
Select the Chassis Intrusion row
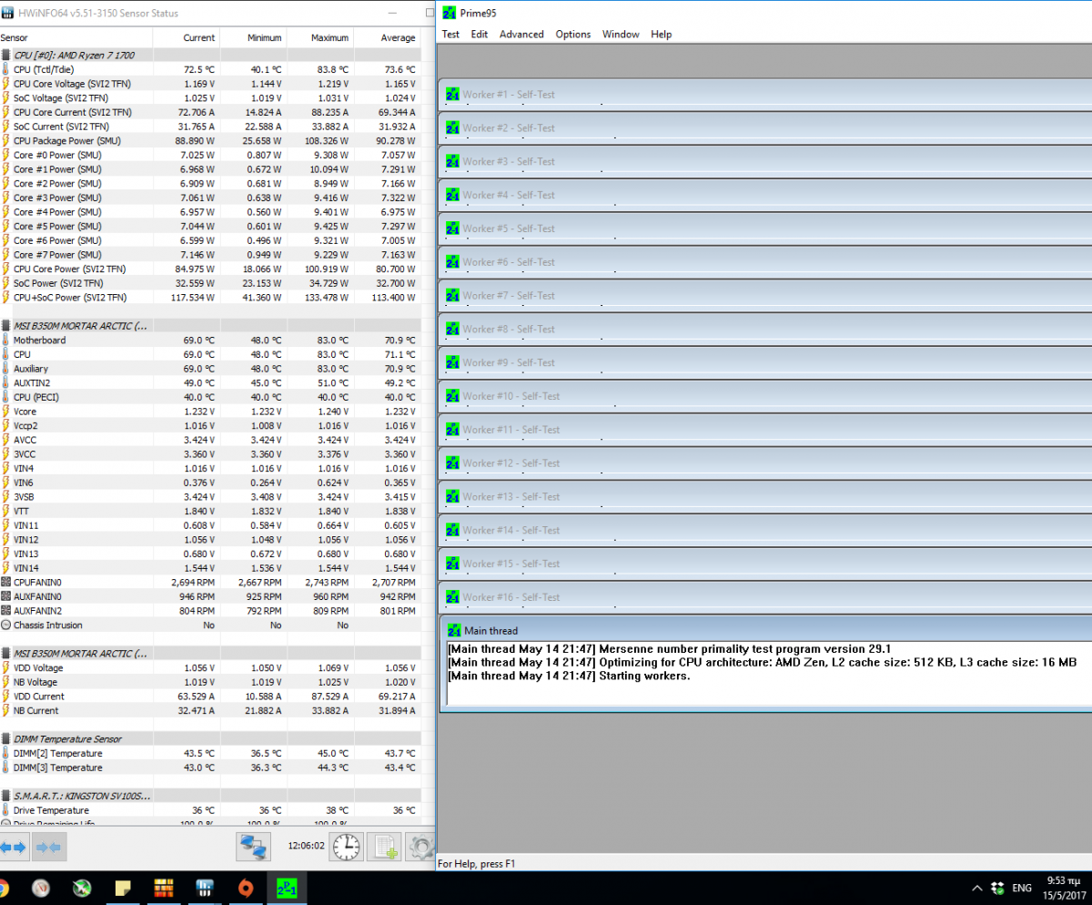click(209, 625)
